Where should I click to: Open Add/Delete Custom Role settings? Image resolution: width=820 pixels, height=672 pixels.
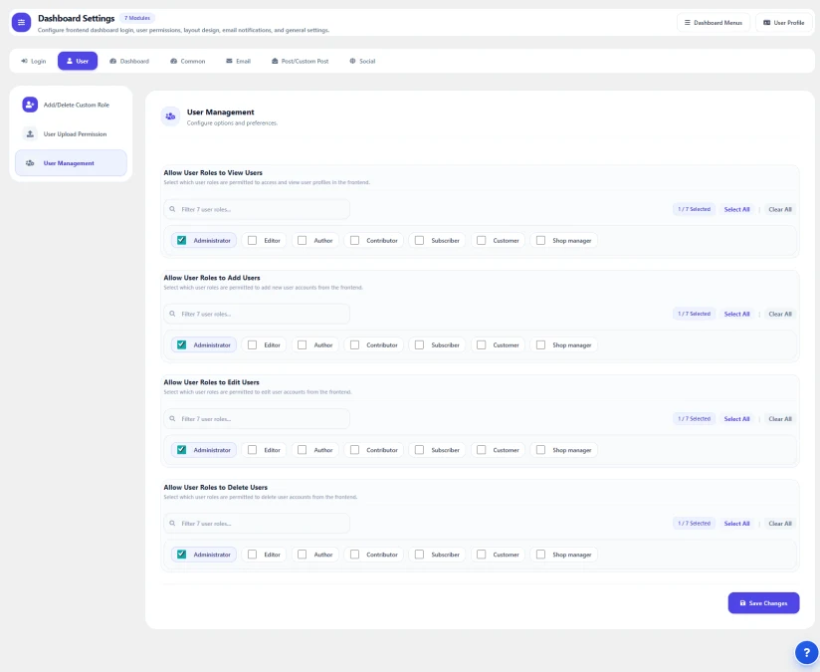pos(71,105)
